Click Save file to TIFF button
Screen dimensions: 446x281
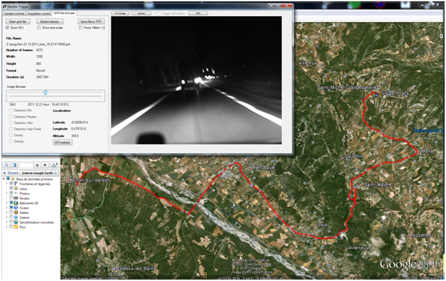click(91, 21)
